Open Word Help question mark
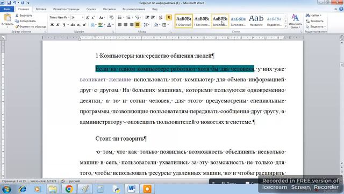This screenshot has width=344, height=194. [341, 9]
